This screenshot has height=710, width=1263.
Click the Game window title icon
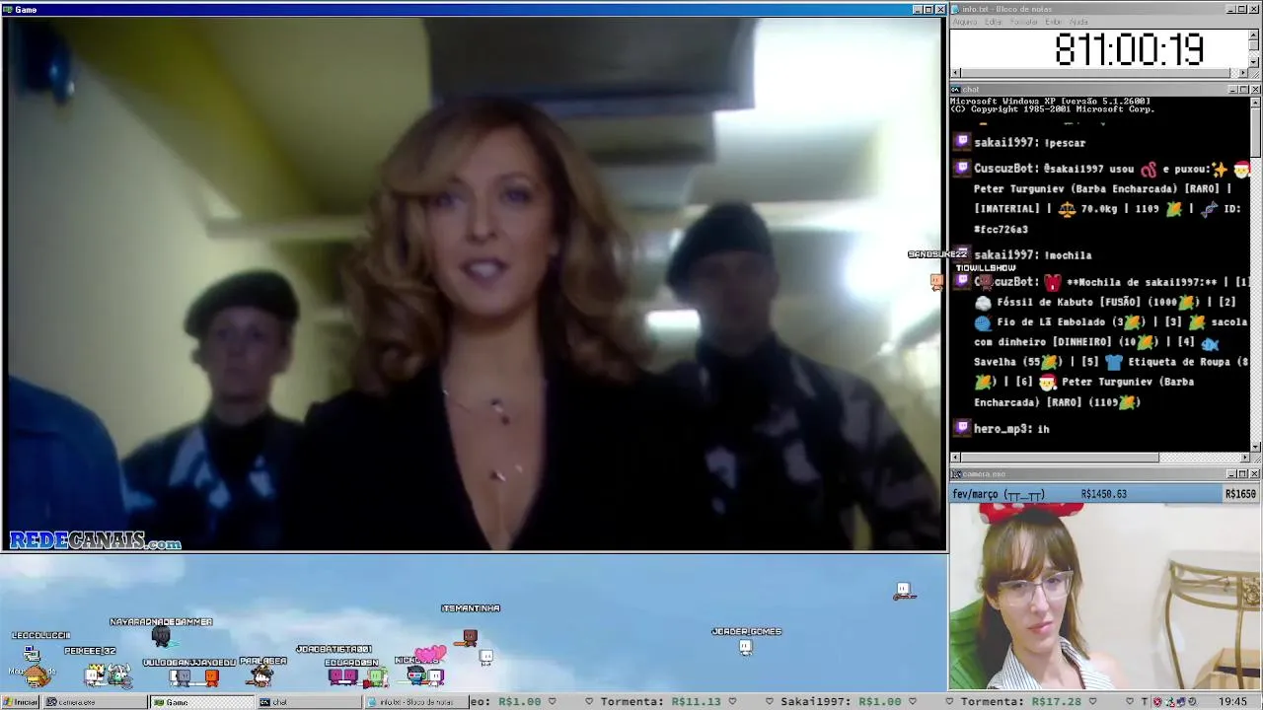(x=7, y=10)
